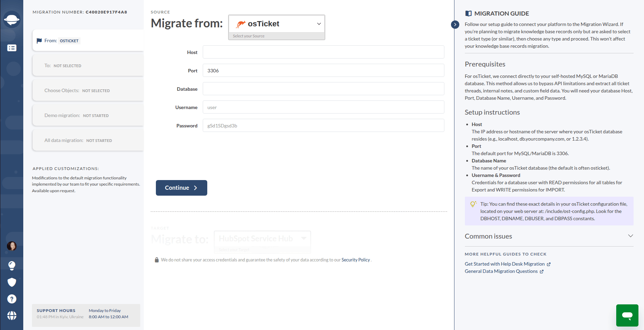Click the flag icon beside From

[x=39, y=41]
